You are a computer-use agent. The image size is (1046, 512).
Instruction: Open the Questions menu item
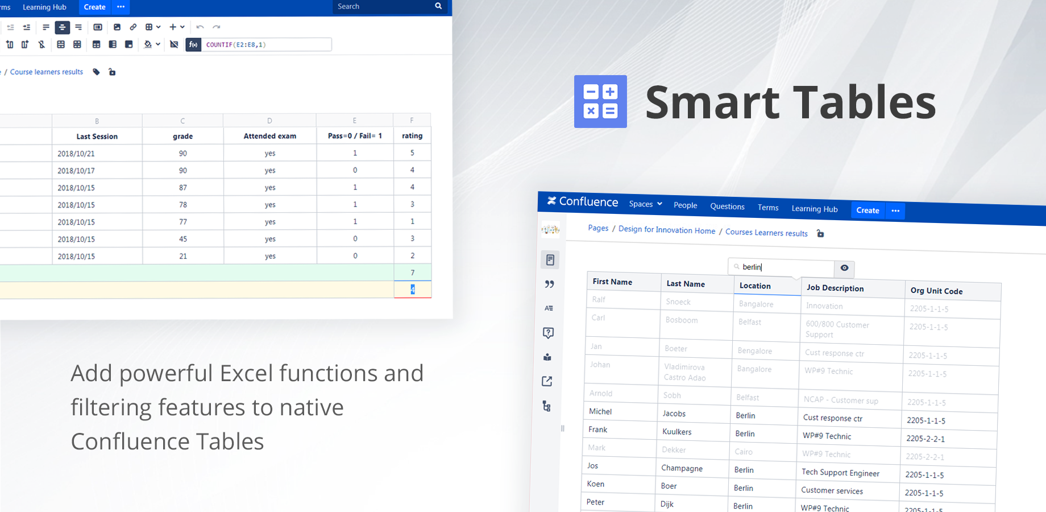pyautogui.click(x=727, y=207)
